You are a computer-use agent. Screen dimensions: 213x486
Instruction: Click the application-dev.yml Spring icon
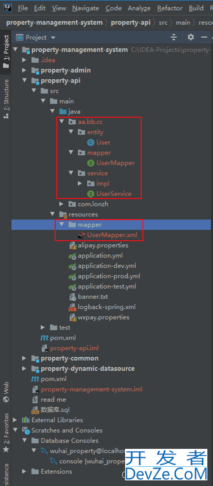72,266
